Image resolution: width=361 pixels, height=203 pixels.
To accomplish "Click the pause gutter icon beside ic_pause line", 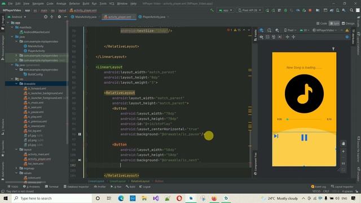I will (80, 134).
